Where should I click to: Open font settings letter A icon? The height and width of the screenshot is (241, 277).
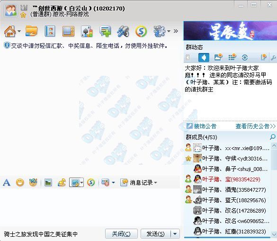(7, 182)
